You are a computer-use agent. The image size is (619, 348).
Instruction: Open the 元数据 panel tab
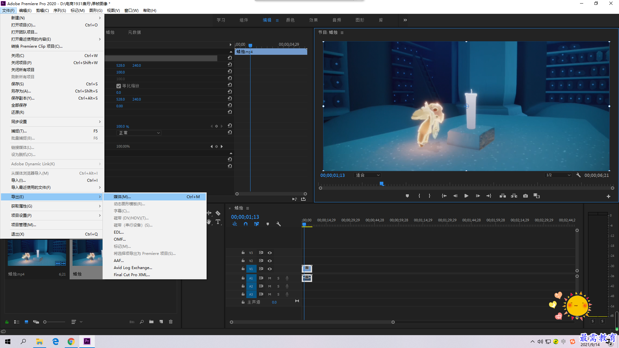[x=134, y=32]
